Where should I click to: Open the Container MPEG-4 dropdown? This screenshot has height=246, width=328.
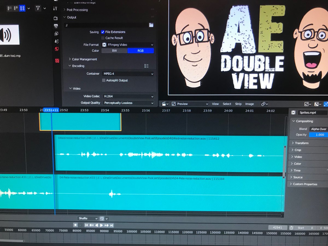point(128,74)
